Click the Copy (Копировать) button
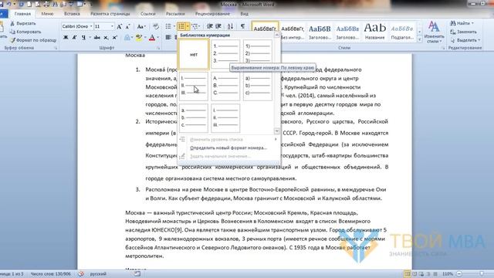The height and width of the screenshot is (278, 494). (25, 32)
